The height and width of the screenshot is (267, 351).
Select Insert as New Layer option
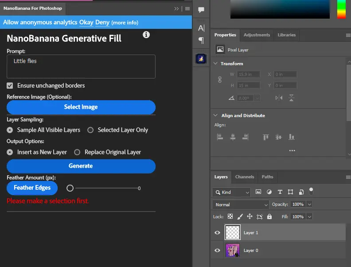10,152
